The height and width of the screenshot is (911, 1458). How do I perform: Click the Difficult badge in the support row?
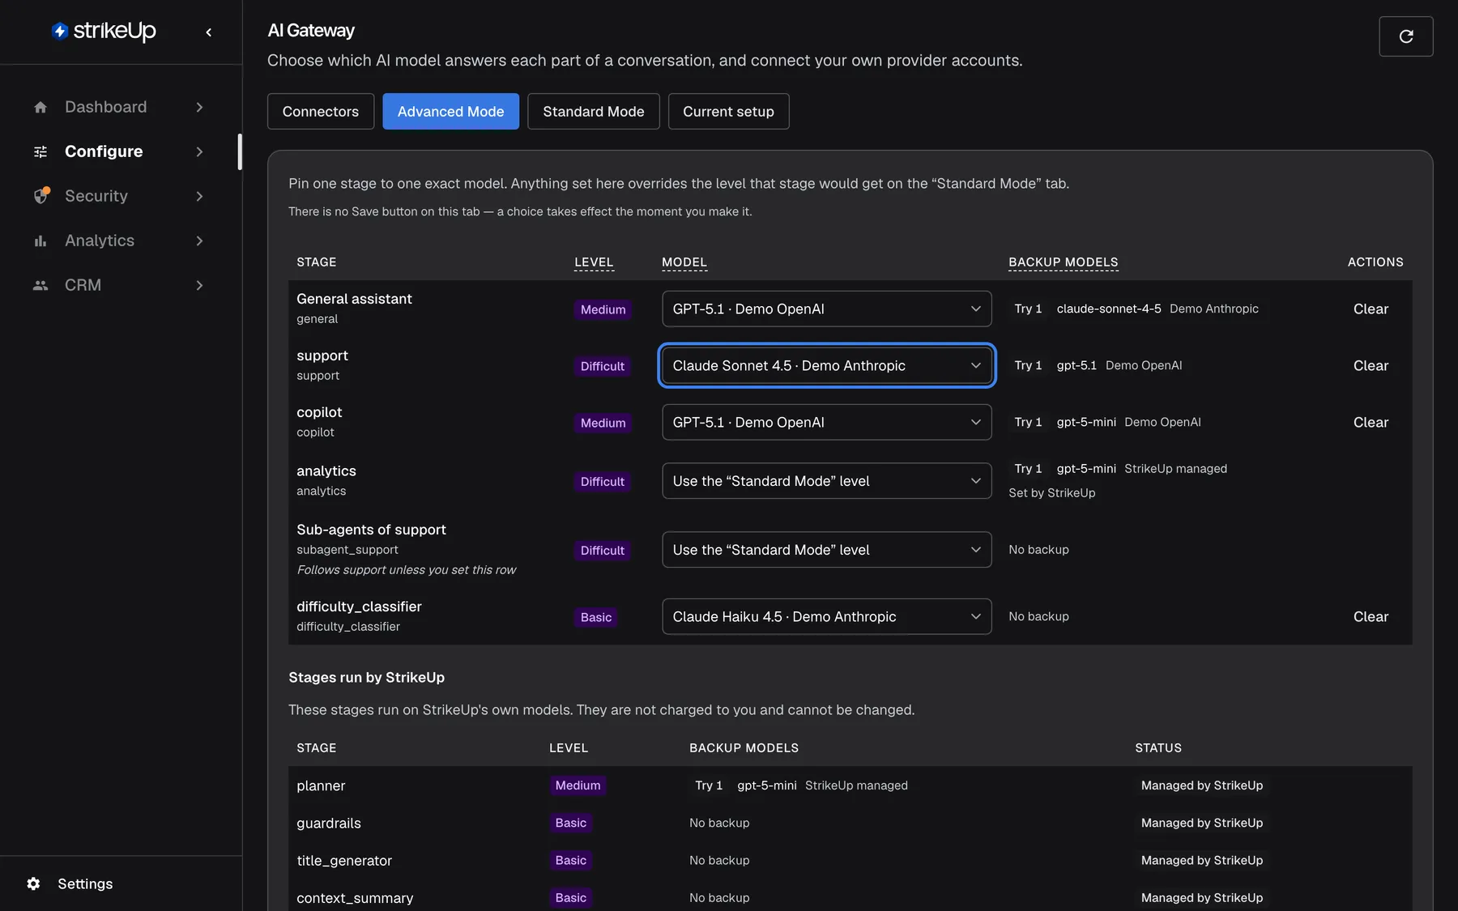(x=603, y=366)
